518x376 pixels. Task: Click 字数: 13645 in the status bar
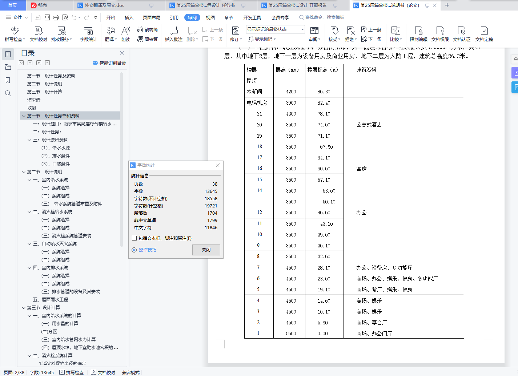42,372
